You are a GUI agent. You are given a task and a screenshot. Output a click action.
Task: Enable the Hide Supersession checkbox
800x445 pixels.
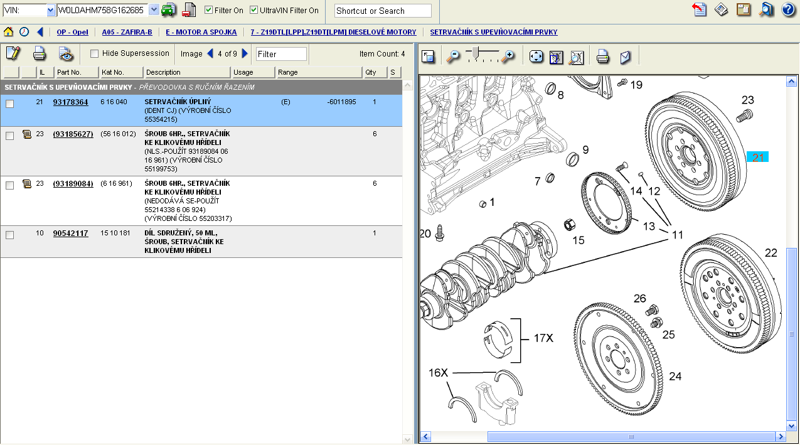95,53
